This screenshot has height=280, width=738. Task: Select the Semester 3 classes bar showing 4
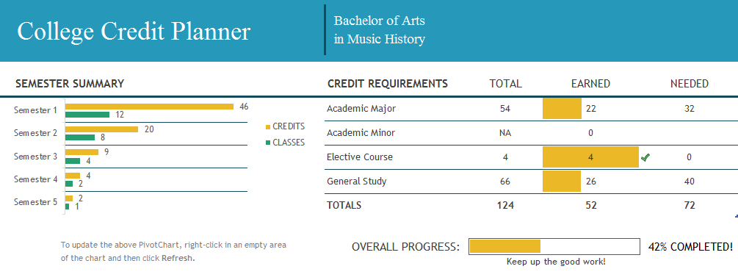point(73,161)
